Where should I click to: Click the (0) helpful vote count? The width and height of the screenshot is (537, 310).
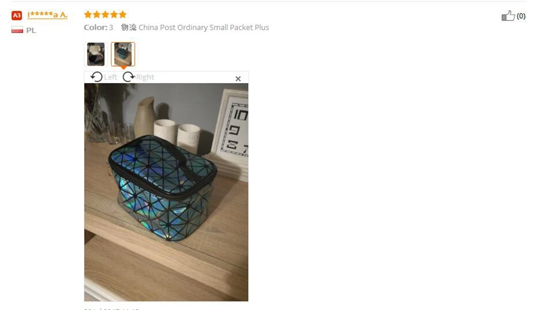(521, 16)
